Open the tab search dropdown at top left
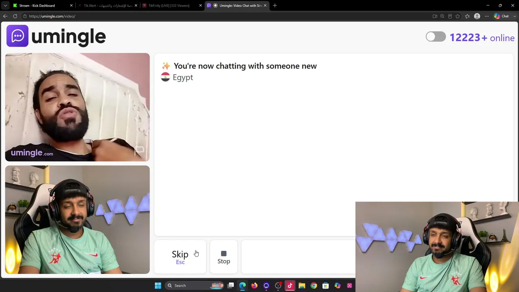 (x=5, y=6)
